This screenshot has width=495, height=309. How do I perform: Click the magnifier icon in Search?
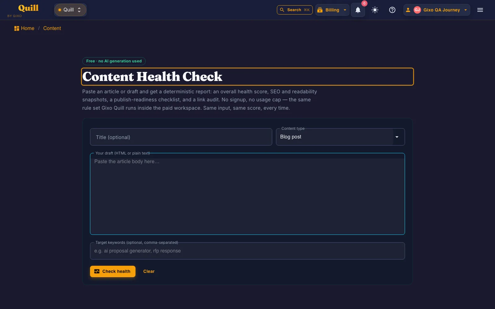tap(282, 10)
